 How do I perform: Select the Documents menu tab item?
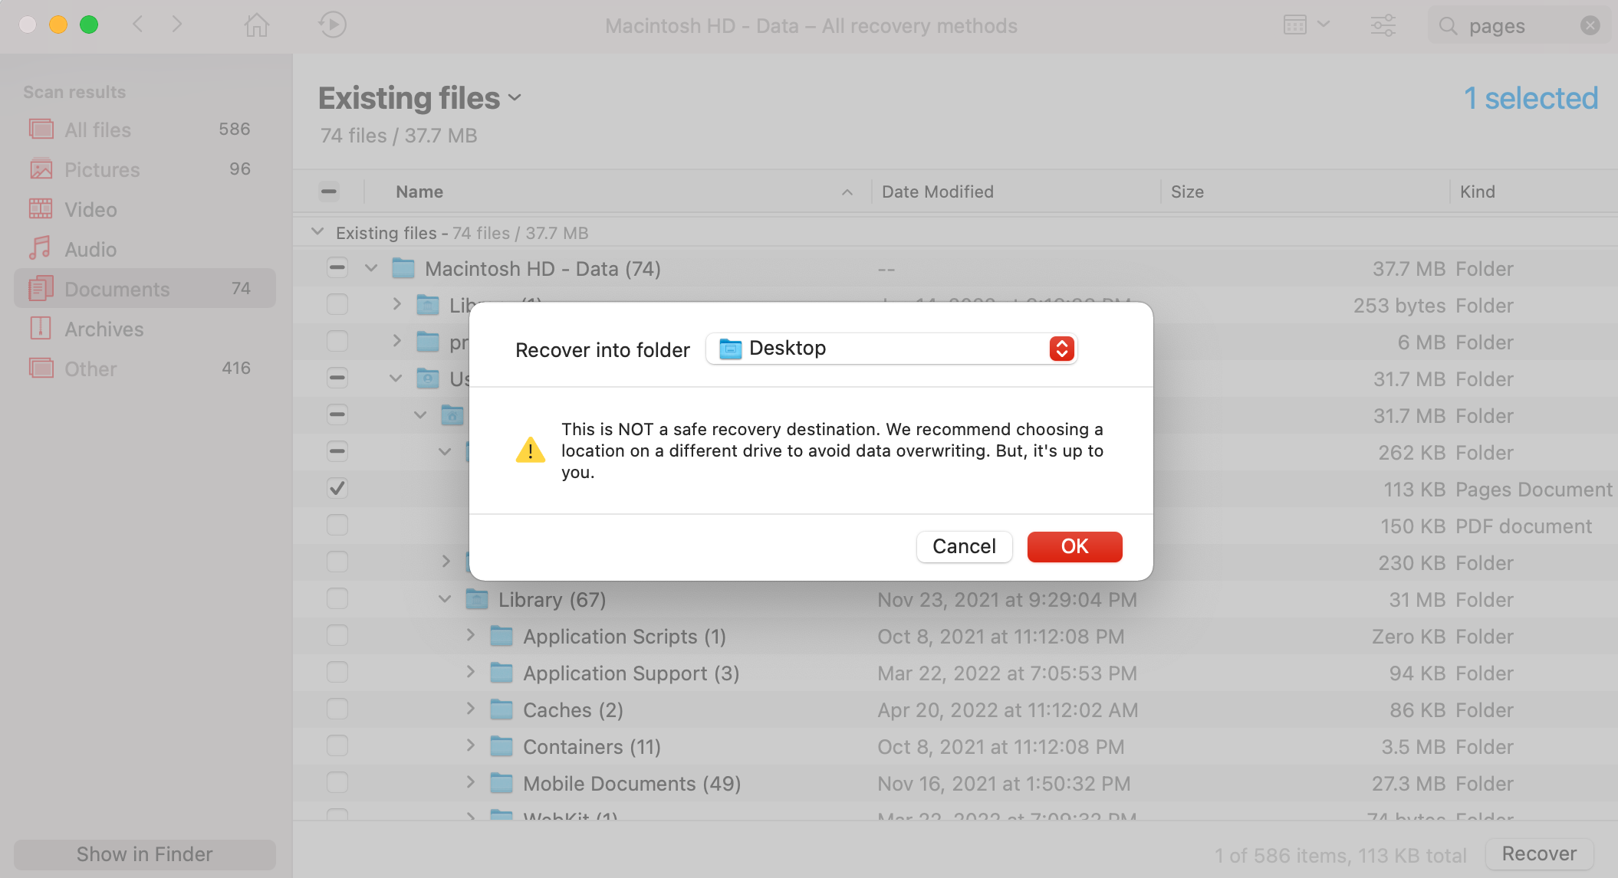pyautogui.click(x=117, y=289)
